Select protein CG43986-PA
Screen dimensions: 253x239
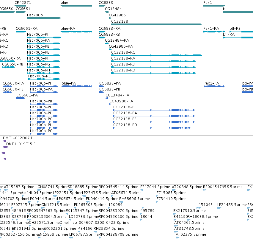110,104
